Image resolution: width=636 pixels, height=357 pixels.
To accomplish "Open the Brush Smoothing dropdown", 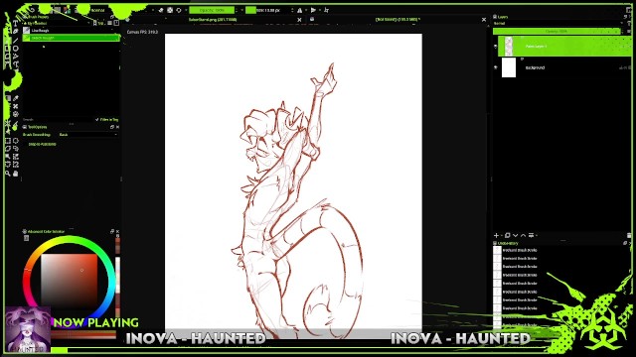I will pyautogui.click(x=86, y=135).
